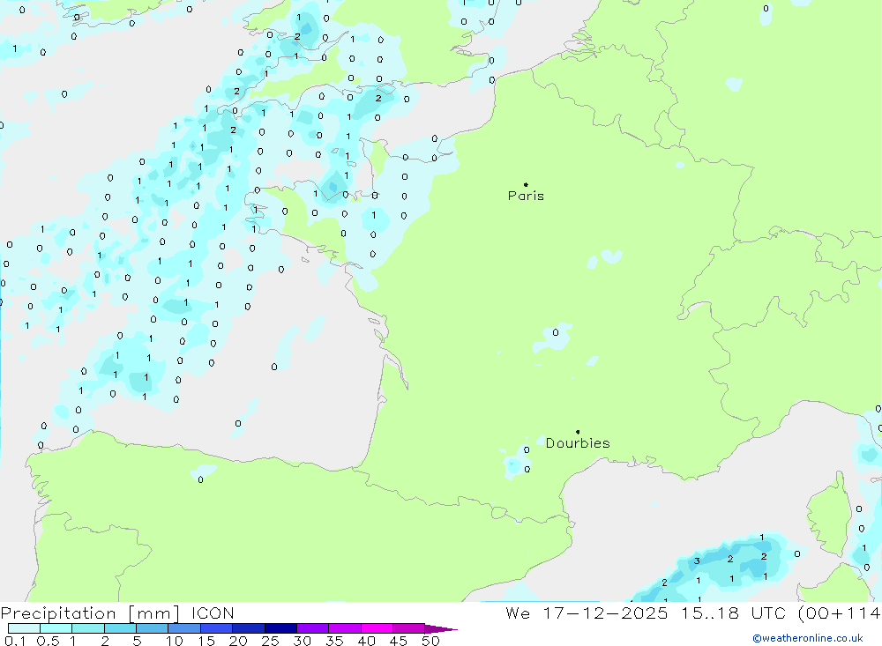This screenshot has width=882, height=646.
Task: Click the Dourbies location dot marker
Action: (x=578, y=432)
